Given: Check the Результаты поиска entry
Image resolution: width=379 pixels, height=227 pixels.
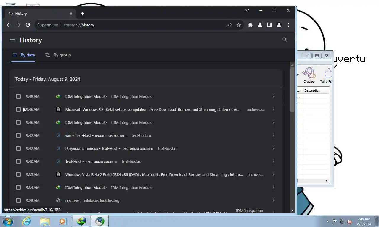Looking at the screenshot, I should (x=18, y=148).
